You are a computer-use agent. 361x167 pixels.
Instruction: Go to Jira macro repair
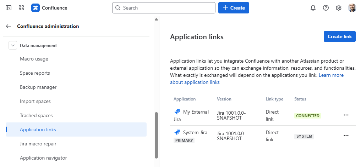[x=38, y=144]
